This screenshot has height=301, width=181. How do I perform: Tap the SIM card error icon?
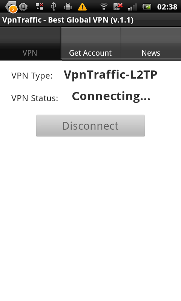(x=118, y=6)
